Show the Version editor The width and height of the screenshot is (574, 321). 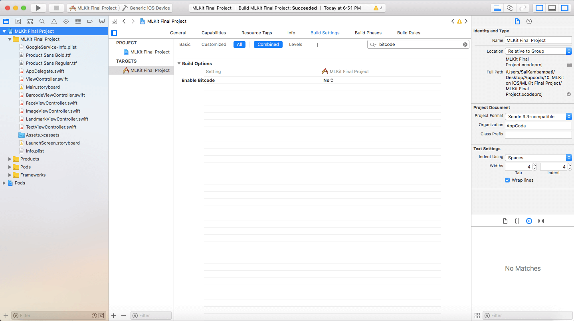coord(523,8)
